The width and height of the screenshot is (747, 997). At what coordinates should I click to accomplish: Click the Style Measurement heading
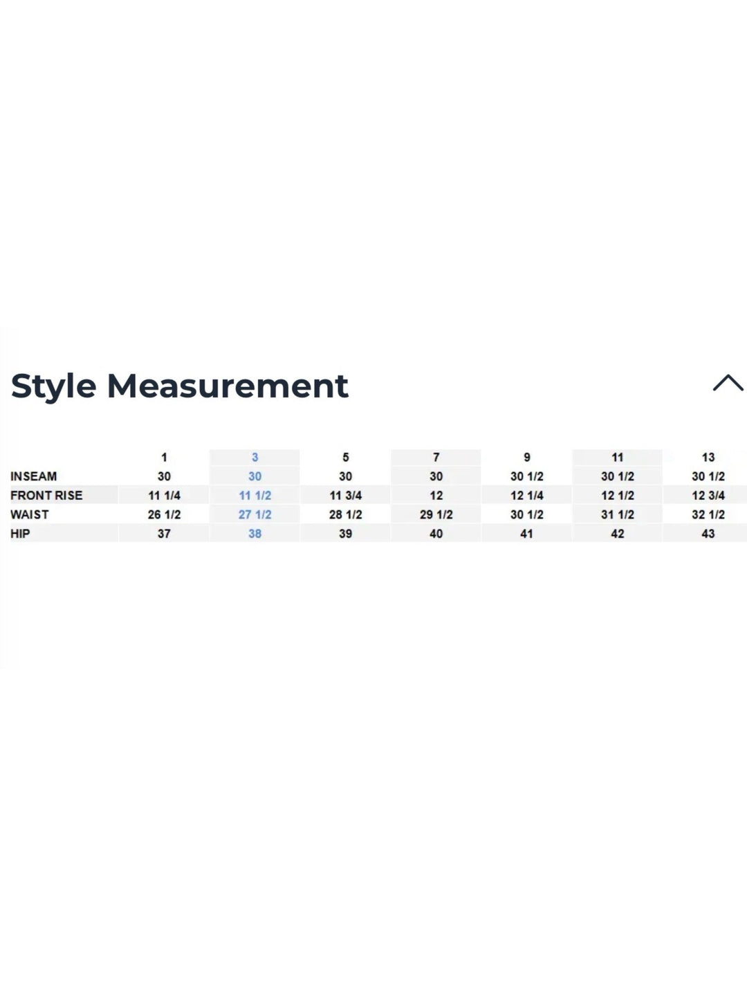[x=179, y=386]
